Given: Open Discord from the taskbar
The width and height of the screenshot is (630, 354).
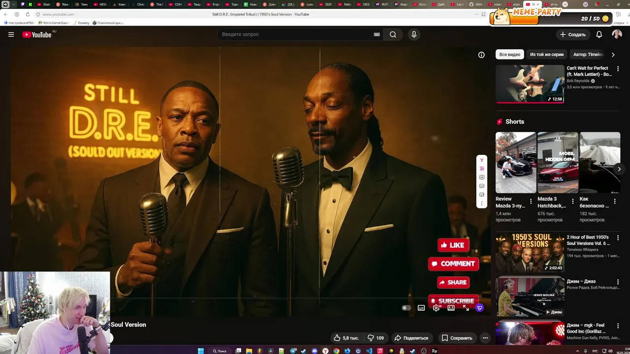Looking at the screenshot, I should tap(315, 351).
